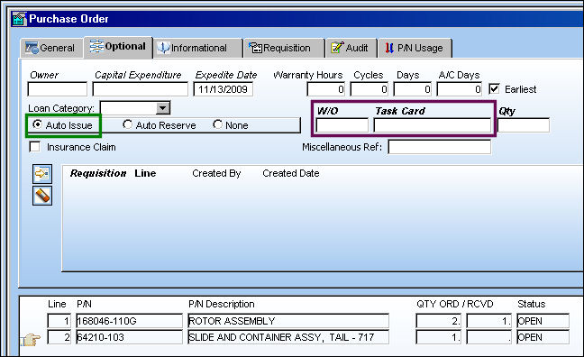Click OPEN status for ROTOR ASSEMBLY
Screen dimensions: 584x357
[543, 321]
